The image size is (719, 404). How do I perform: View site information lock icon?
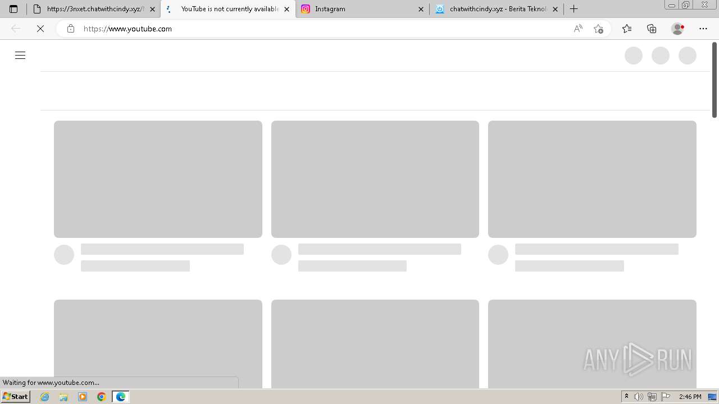tap(70, 29)
